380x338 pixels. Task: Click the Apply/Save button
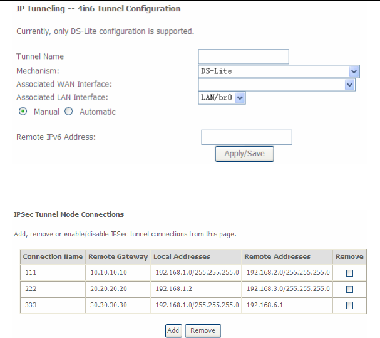244,154
